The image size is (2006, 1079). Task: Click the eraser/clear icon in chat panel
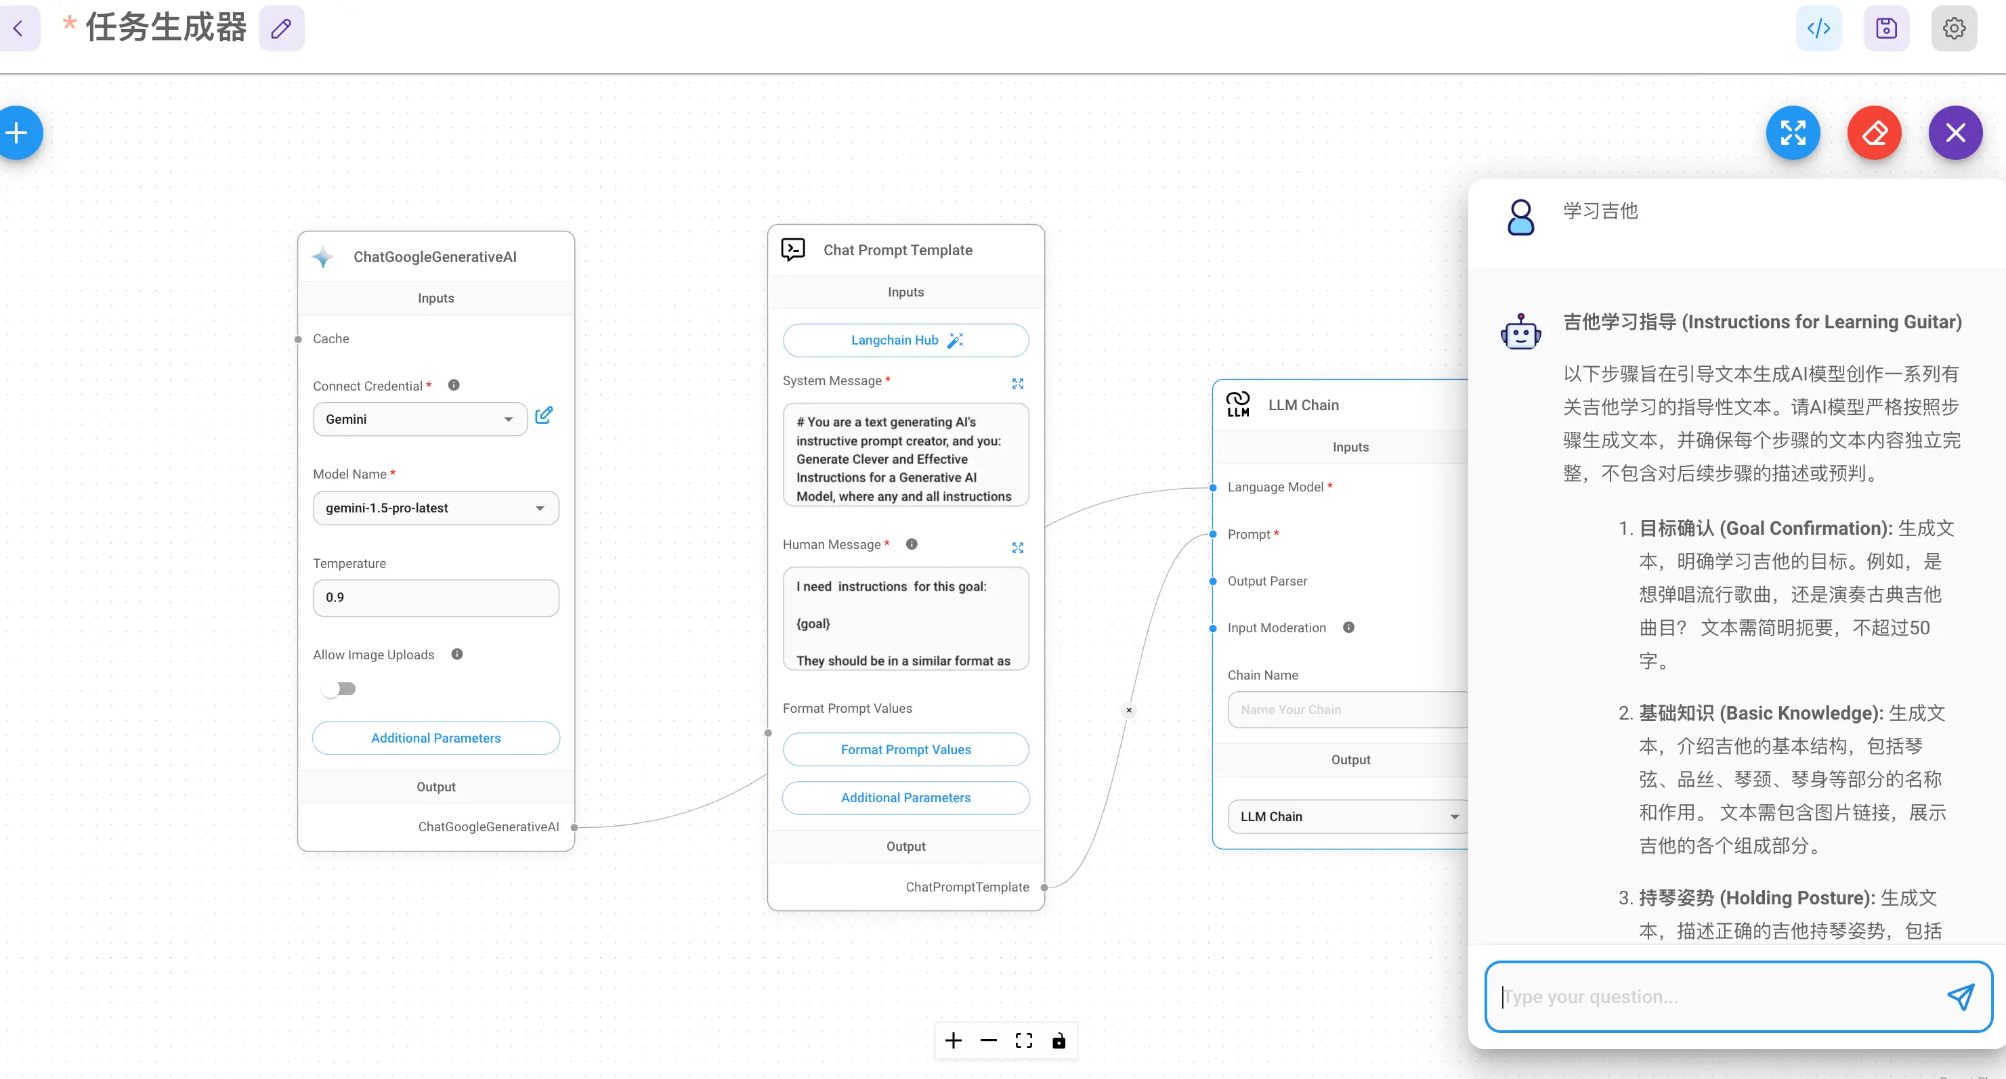click(x=1875, y=133)
